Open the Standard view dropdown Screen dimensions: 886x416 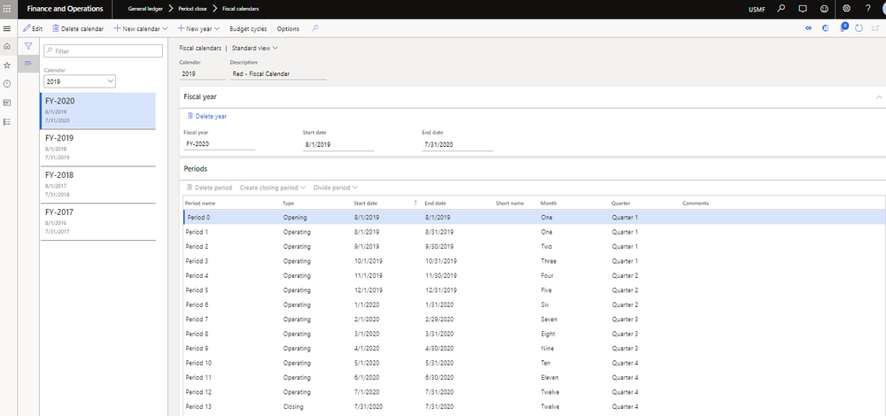[255, 48]
